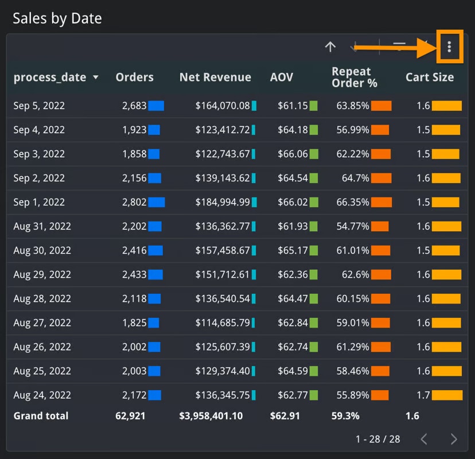Click orange Repeat Order bar for Aug 31, 2022
This screenshot has width=475, height=459.
click(381, 226)
